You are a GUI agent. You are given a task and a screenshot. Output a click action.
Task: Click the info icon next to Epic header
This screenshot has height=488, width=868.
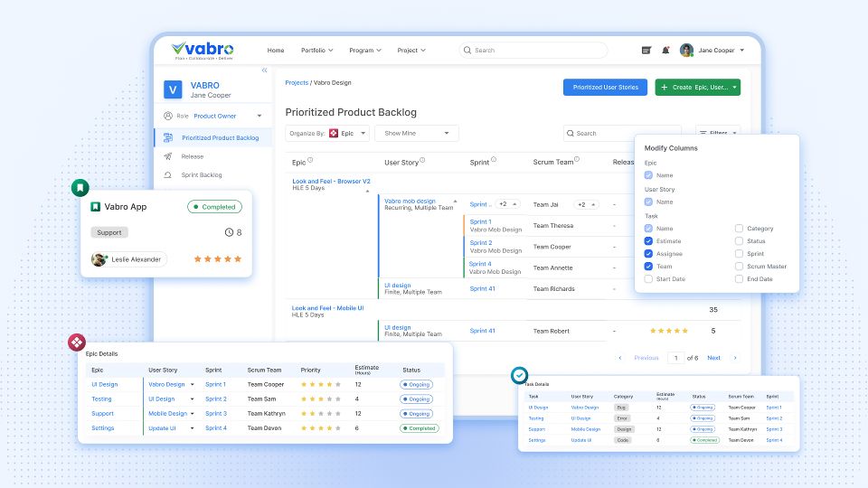point(310,162)
